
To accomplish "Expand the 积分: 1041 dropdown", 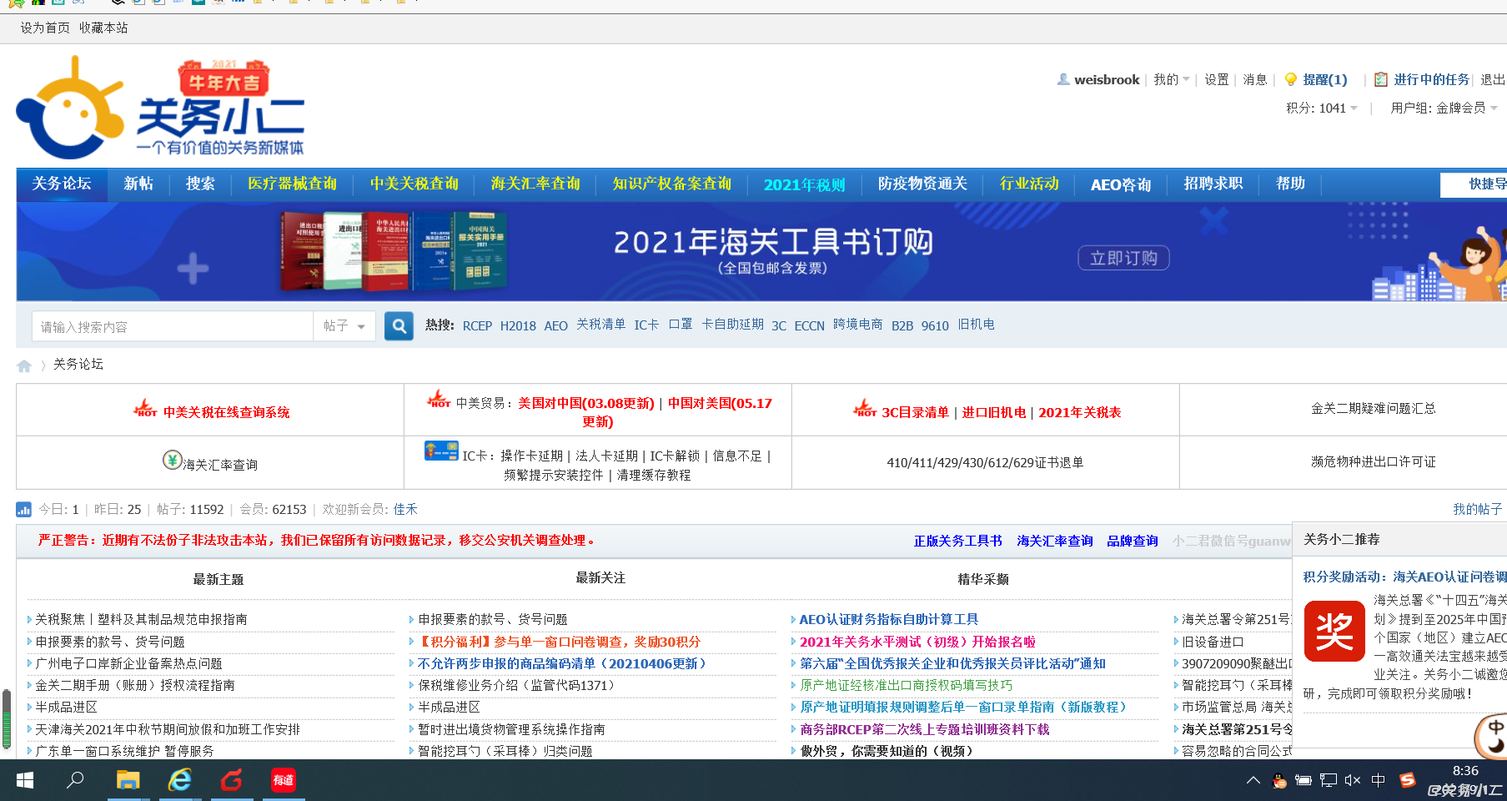I will click(1322, 108).
